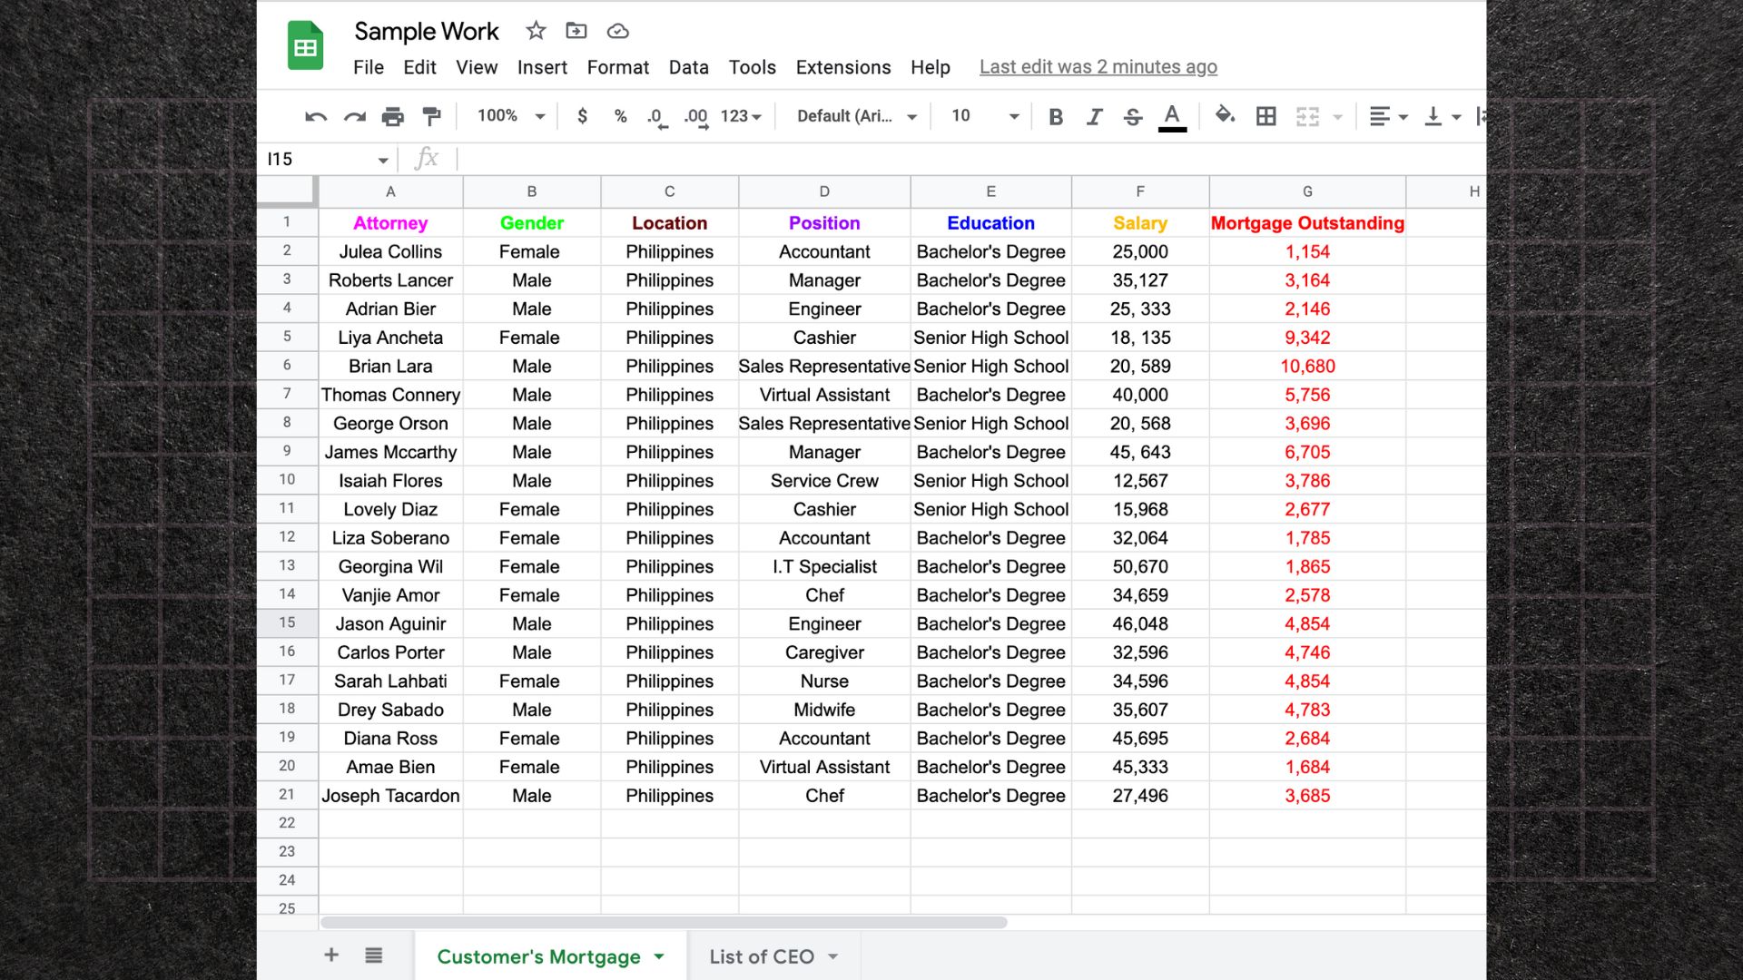Select the paint format tool
This screenshot has width=1743, height=980.
(431, 116)
